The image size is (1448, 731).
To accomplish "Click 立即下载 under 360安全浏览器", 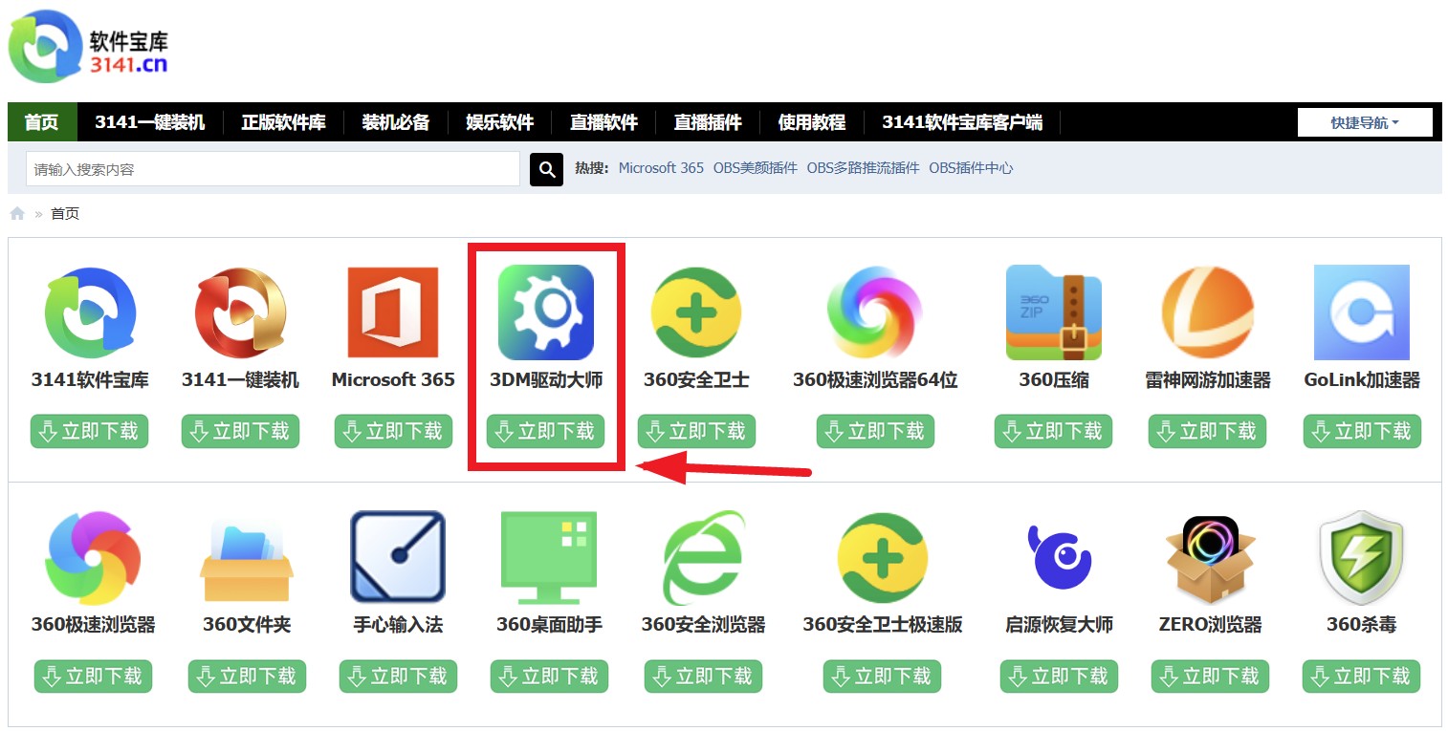I will 703,677.
